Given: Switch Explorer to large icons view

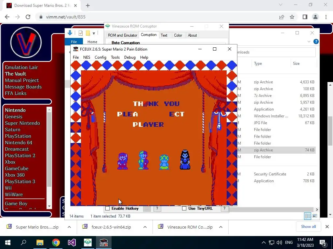Looking at the screenshot, I should pos(315,216).
